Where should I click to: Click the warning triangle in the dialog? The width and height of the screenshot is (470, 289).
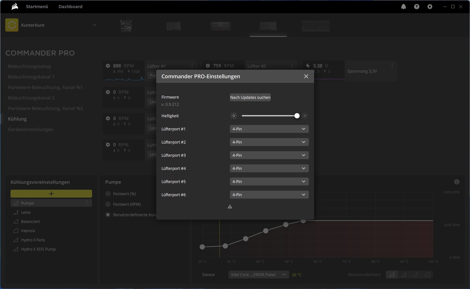230,207
